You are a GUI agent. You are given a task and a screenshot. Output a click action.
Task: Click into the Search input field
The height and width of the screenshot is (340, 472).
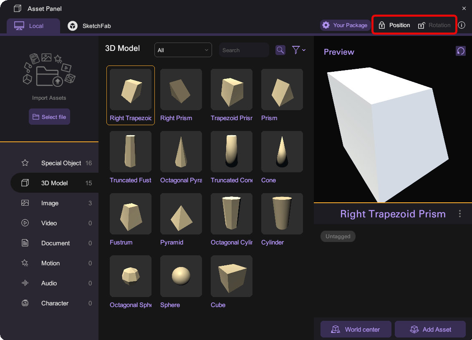(243, 50)
